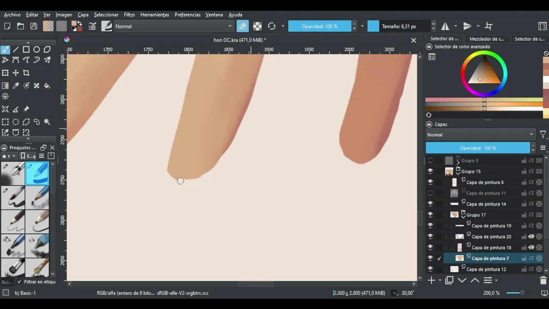
Task: Adjust the brush Opacidad slider in toolbar
Action: 320,26
